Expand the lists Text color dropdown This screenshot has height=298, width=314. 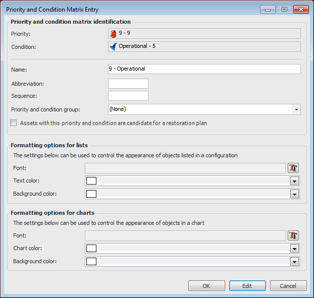point(294,181)
